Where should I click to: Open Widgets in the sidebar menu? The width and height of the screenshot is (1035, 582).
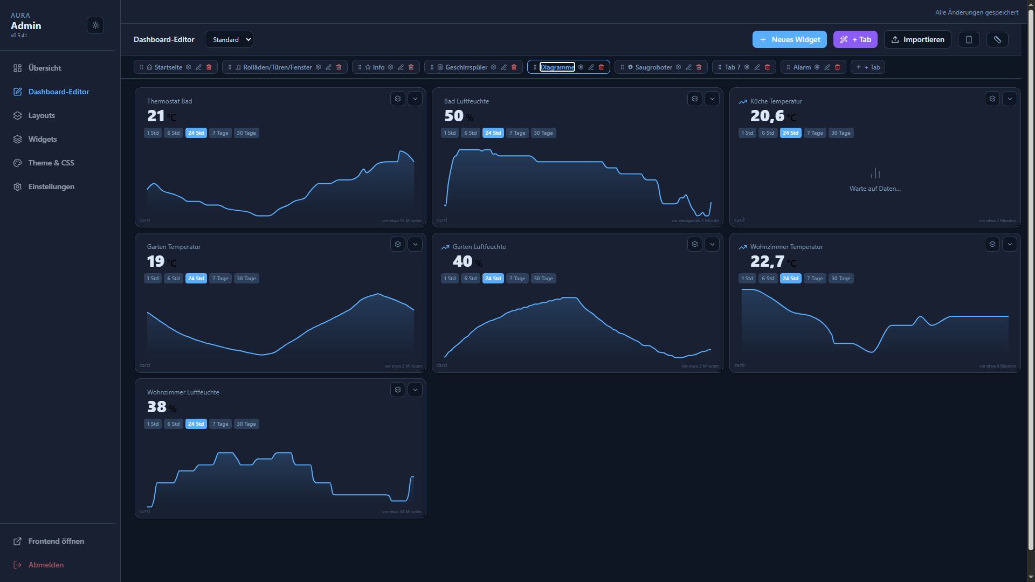43,139
